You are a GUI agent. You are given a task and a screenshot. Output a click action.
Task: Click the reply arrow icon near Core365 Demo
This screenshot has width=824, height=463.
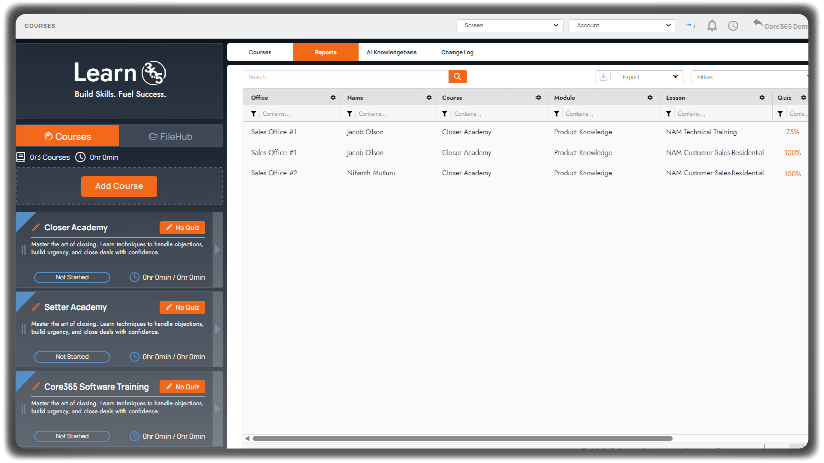(758, 23)
